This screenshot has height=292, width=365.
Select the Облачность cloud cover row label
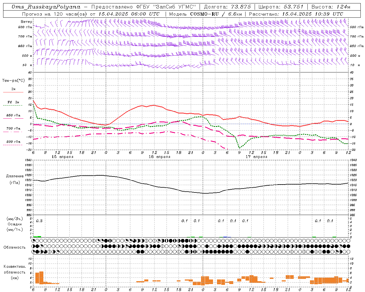tap(15, 248)
